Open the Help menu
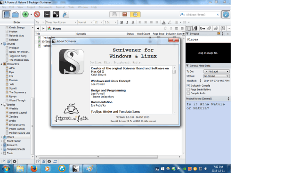 (x=94, y=7)
